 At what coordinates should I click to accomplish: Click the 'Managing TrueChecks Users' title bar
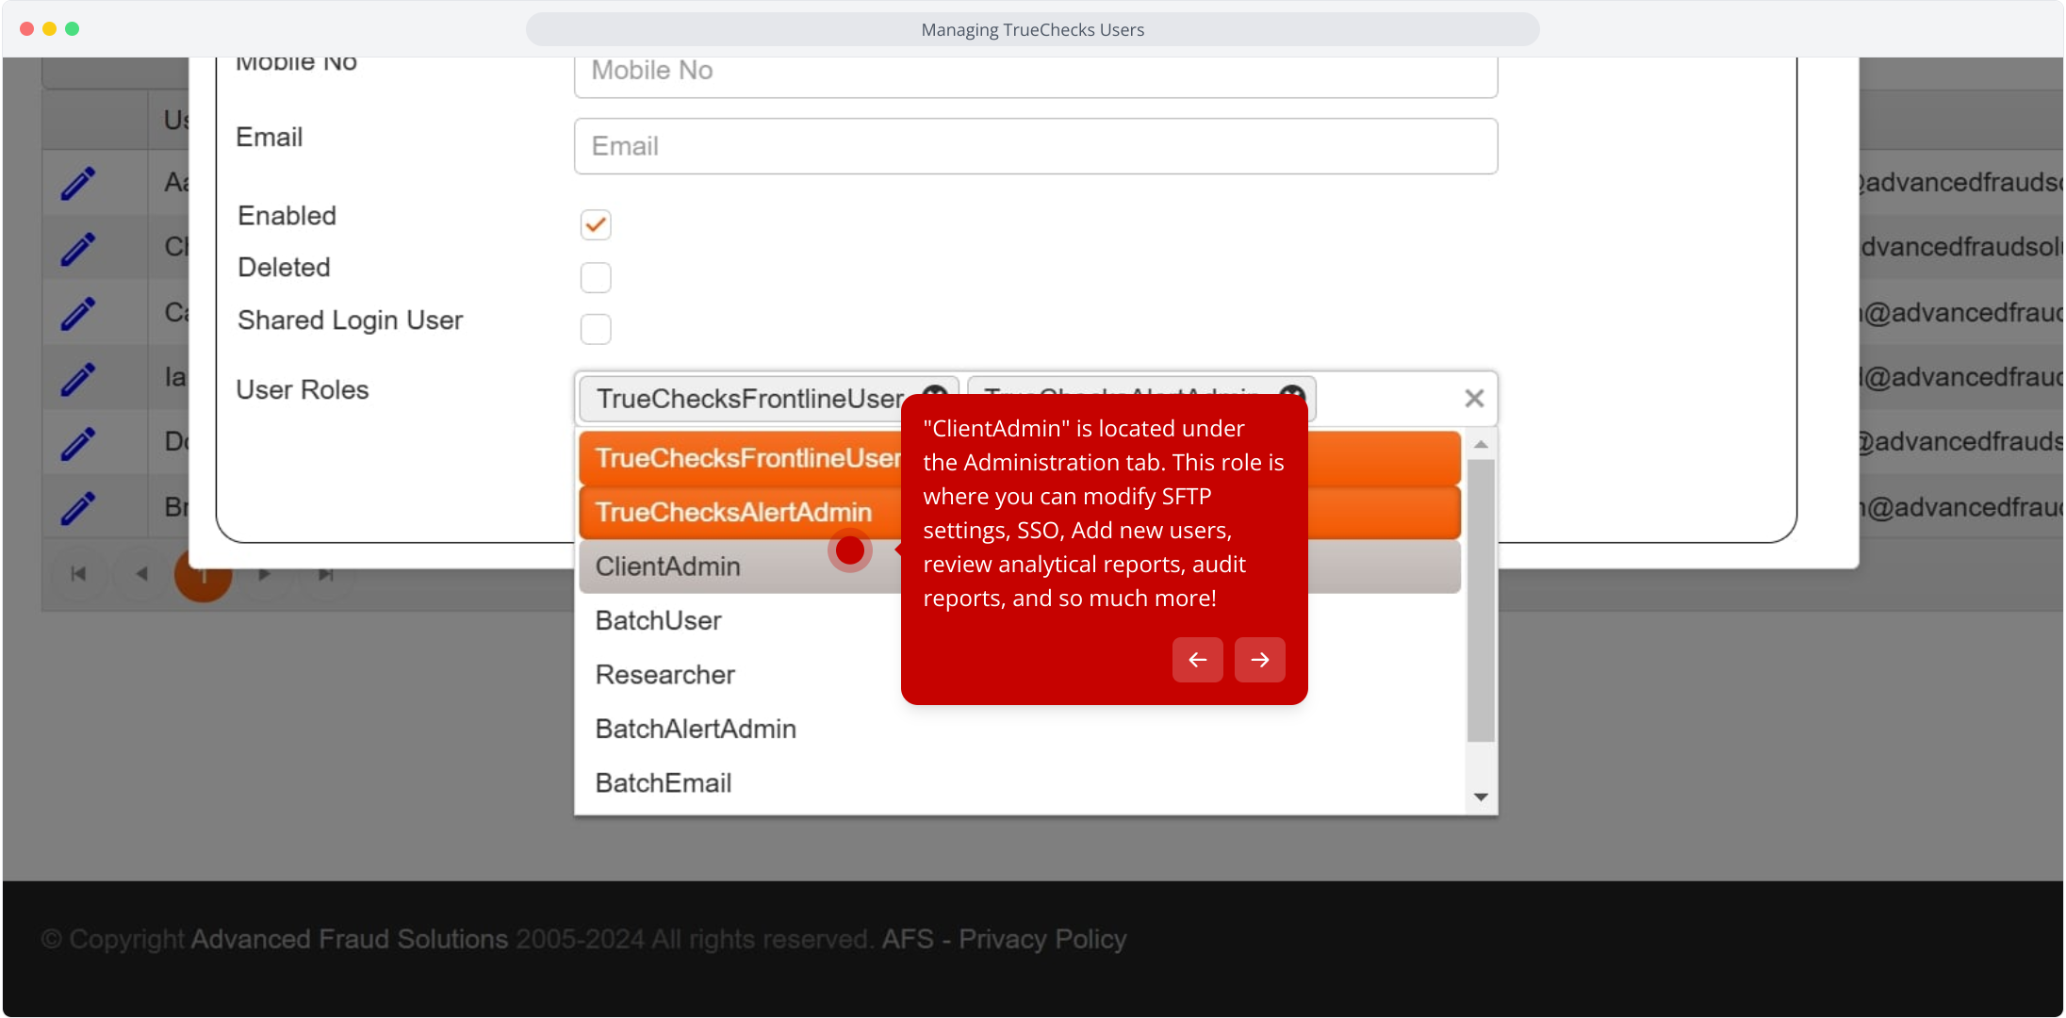point(1033,29)
